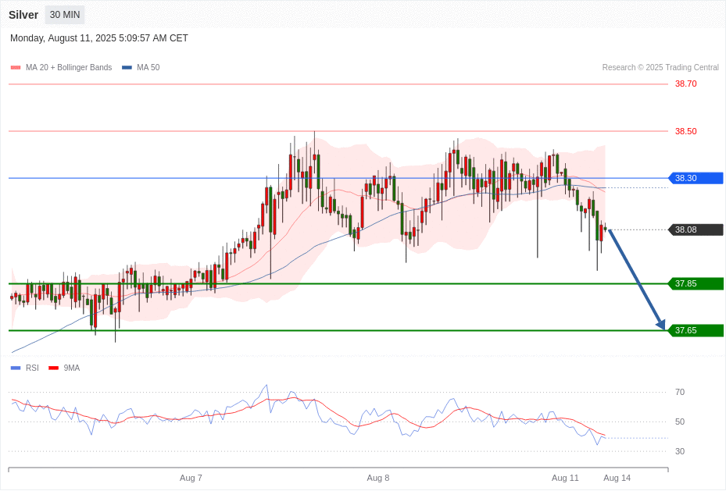This screenshot has height=491, width=726.
Task: Click the date and time stamp text
Action: (x=99, y=38)
